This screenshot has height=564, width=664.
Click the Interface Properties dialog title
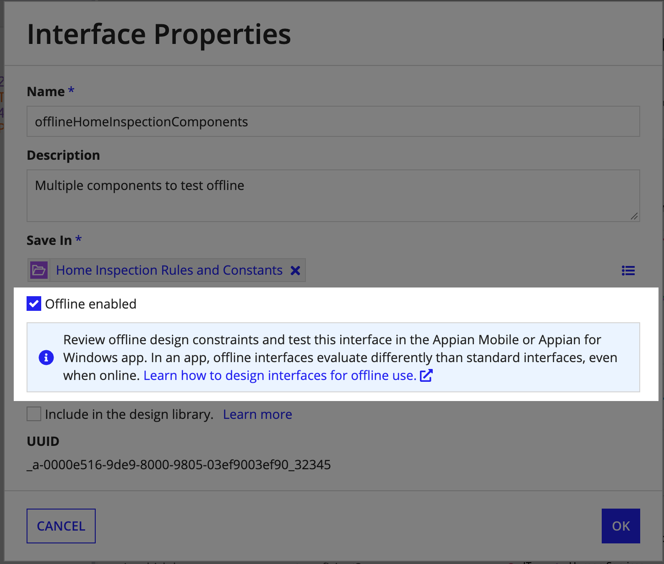[x=159, y=34]
